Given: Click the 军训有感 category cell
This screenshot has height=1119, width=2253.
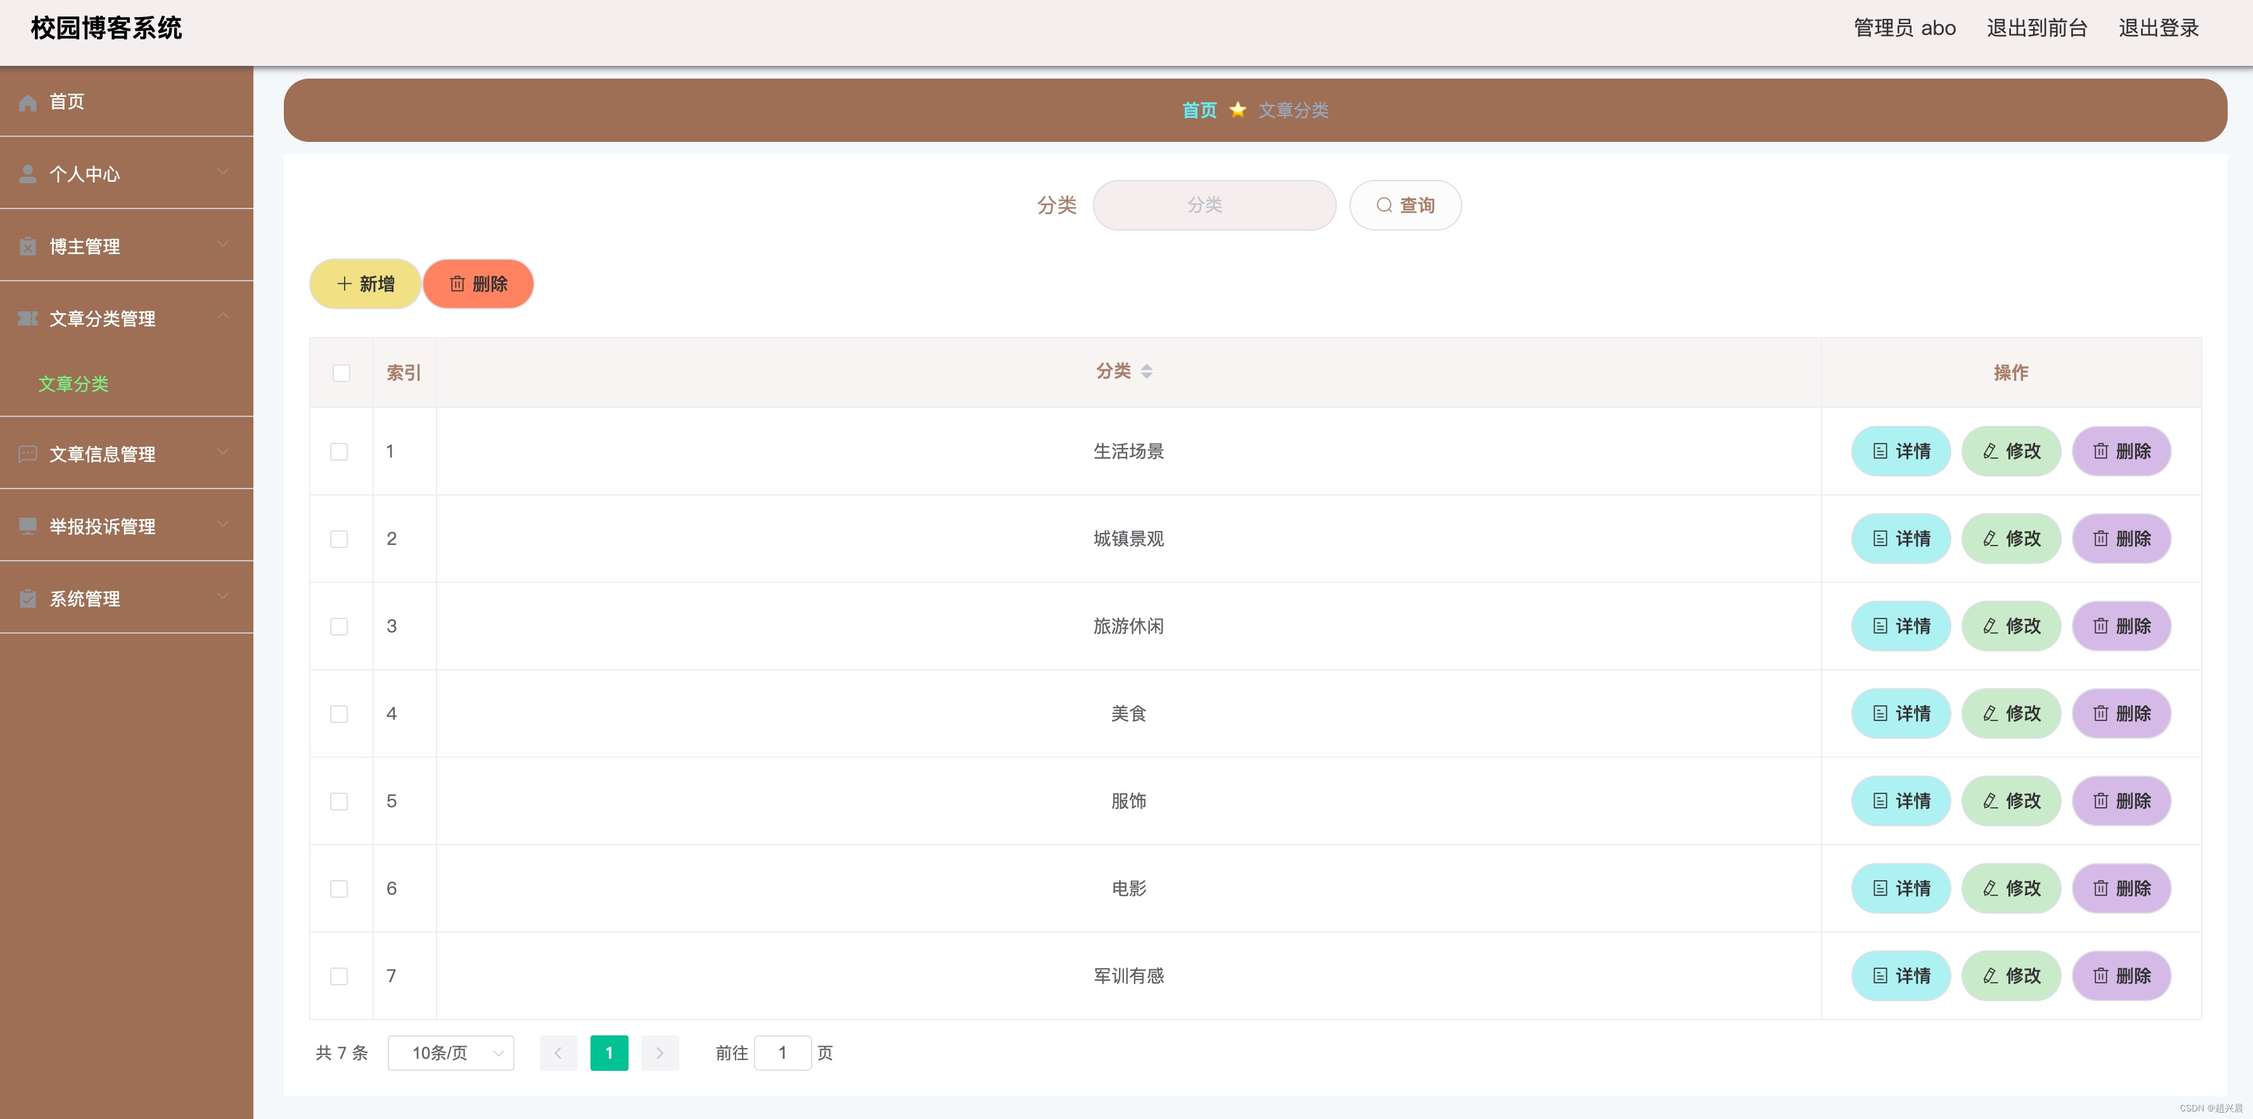Looking at the screenshot, I should coord(1128,976).
